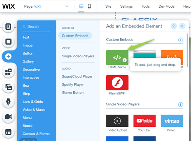Select the Image category

pyautogui.click(x=28, y=45)
